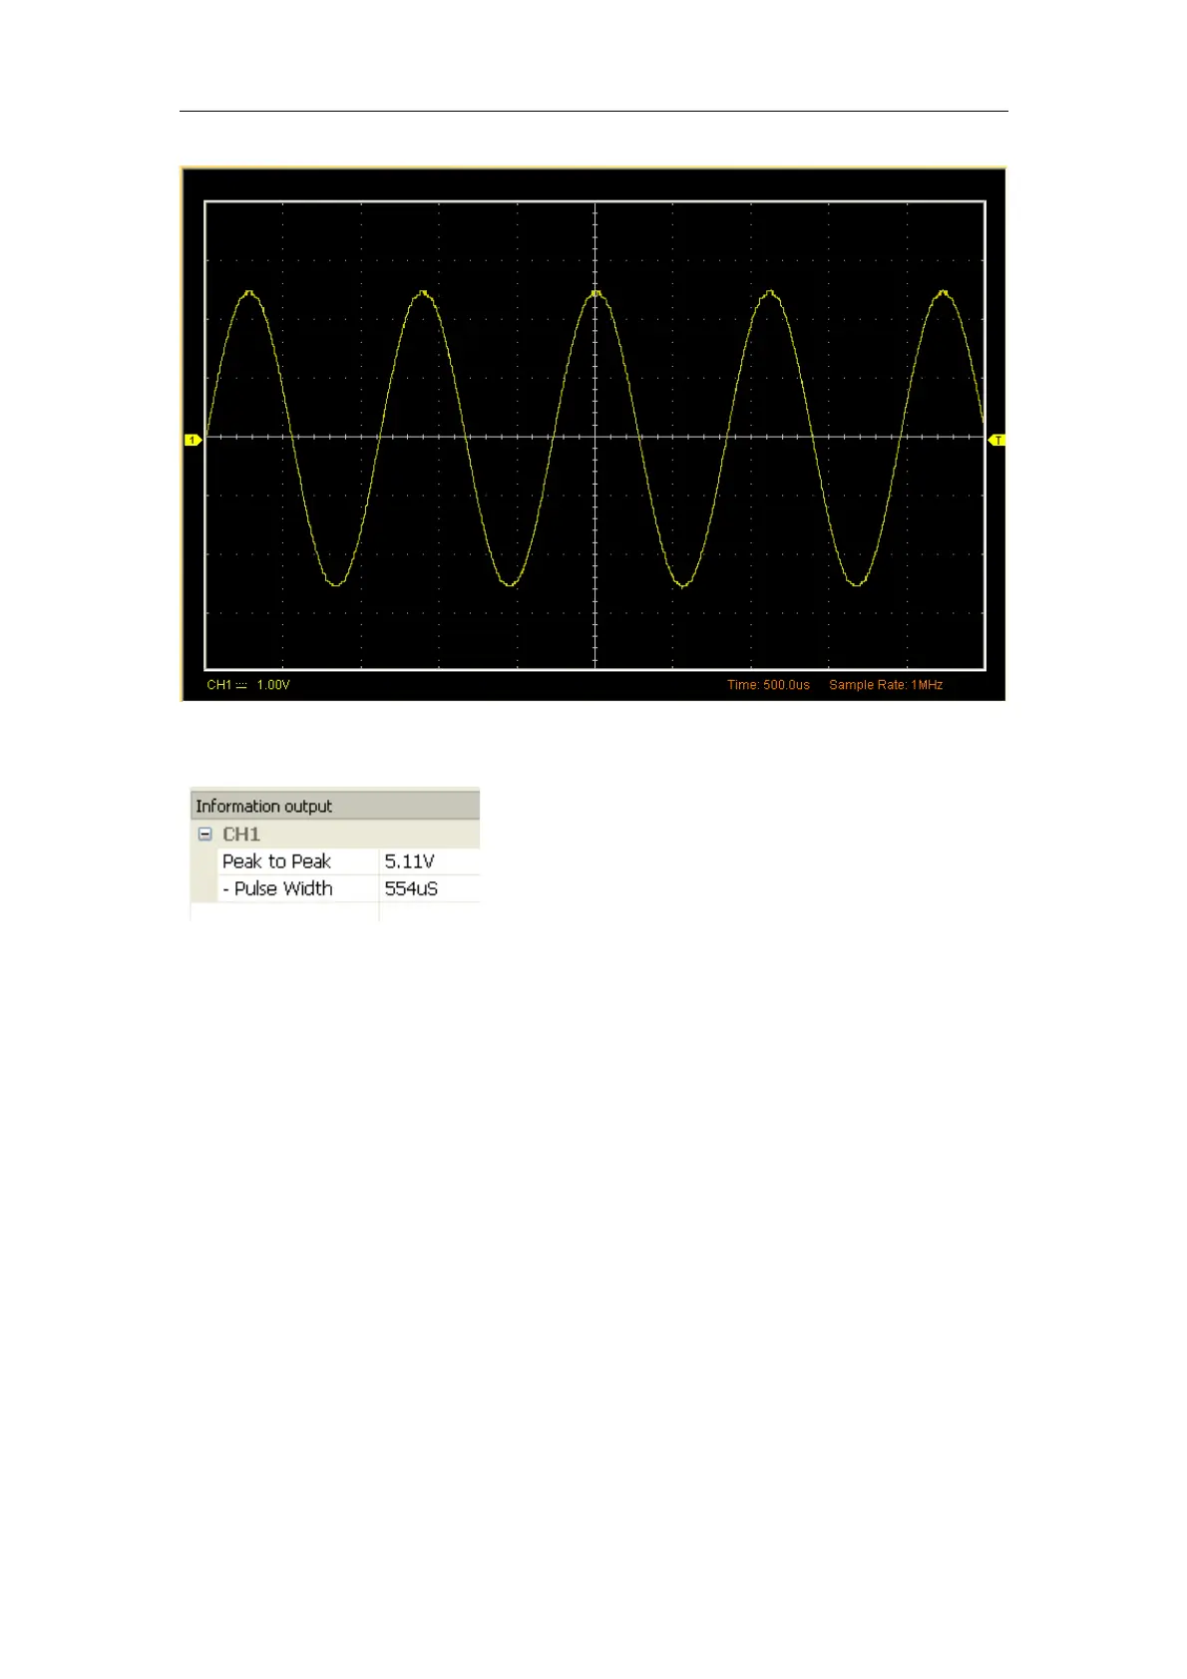Click the DC coupling symbol beside CH1

click(241, 686)
